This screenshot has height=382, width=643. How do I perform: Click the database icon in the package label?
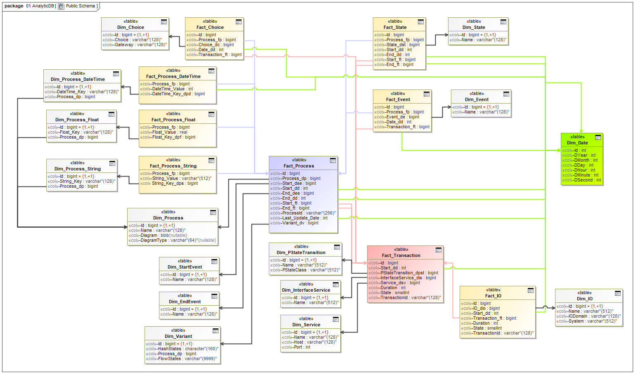(x=60, y=6)
